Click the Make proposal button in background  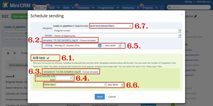148,105
